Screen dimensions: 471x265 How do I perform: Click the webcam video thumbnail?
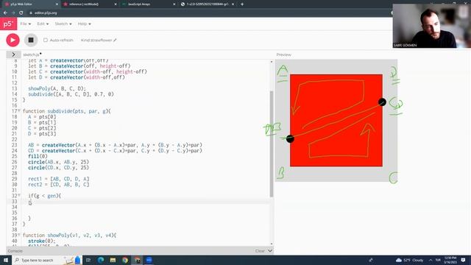point(432,26)
